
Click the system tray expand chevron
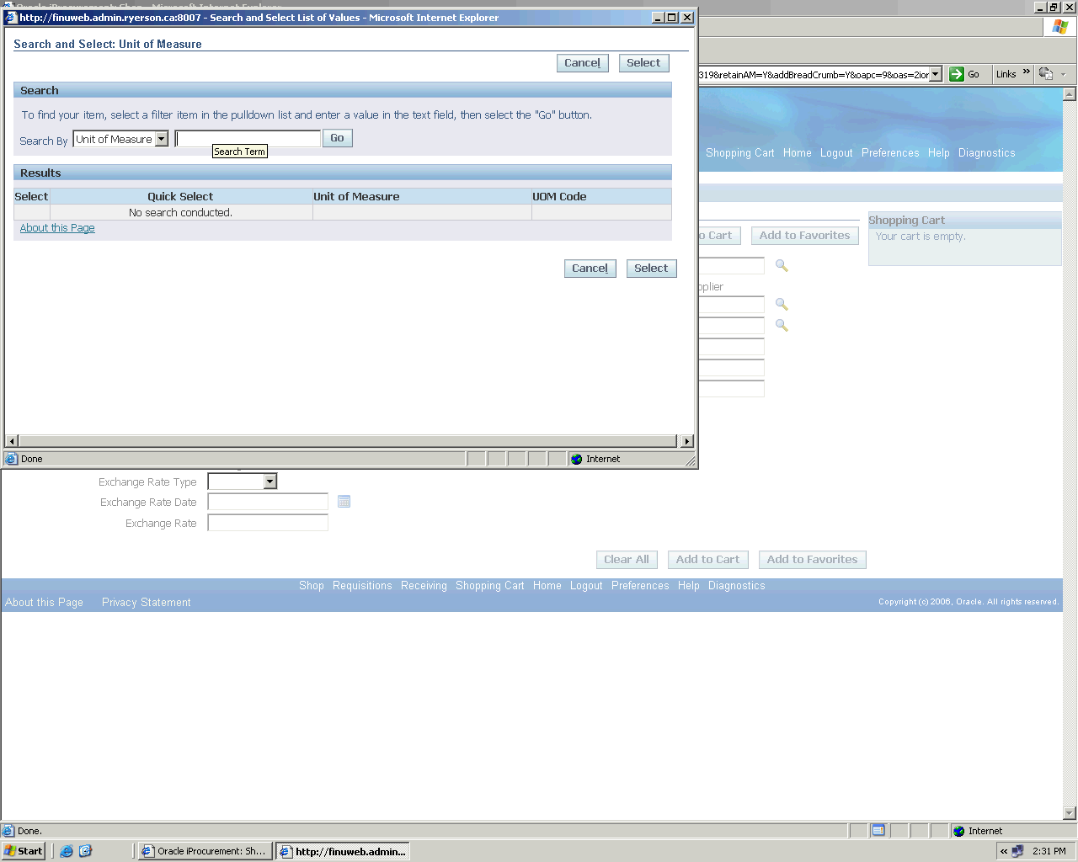click(1003, 851)
